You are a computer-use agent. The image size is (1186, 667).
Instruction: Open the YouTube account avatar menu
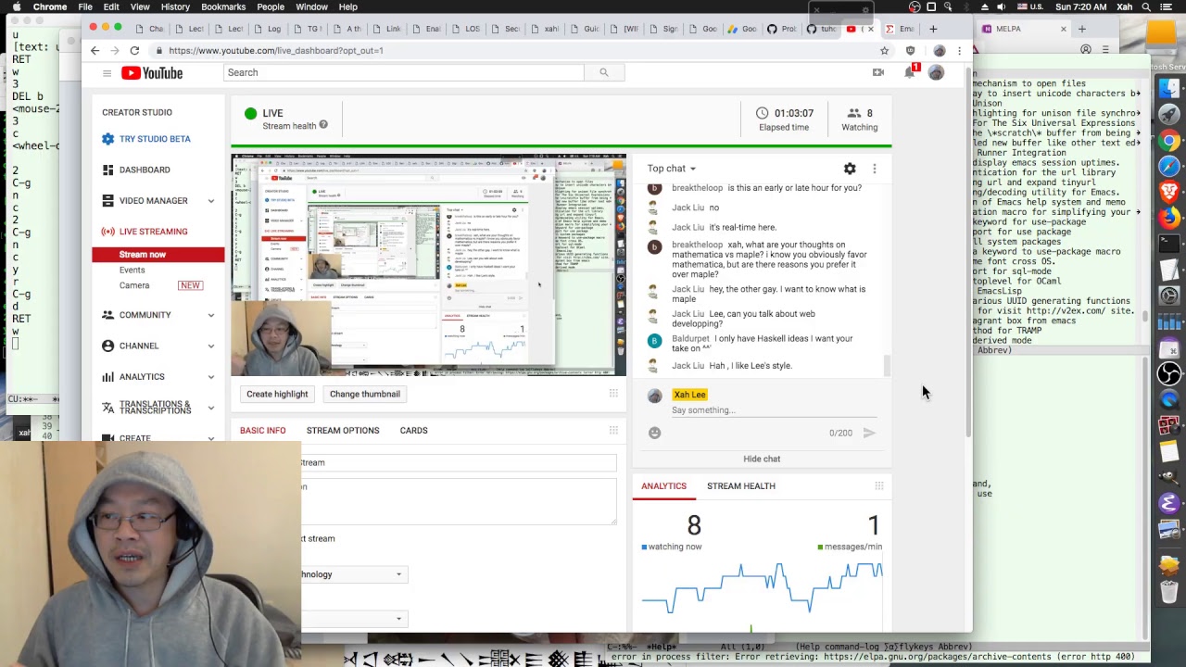(x=936, y=72)
